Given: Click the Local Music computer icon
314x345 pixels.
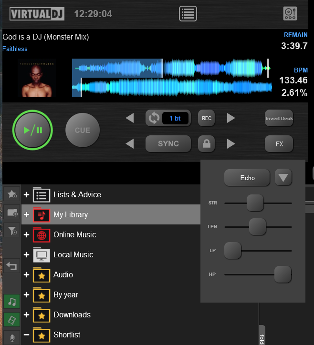Looking at the screenshot, I should coord(42,255).
